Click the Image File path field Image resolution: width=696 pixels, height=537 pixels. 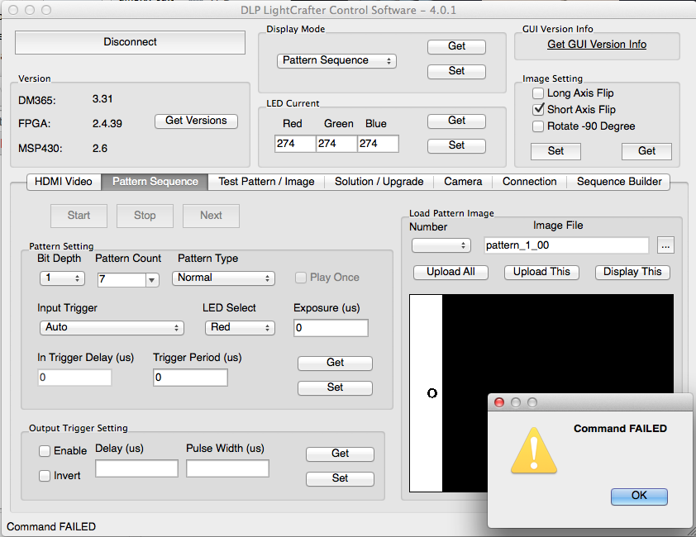point(566,245)
